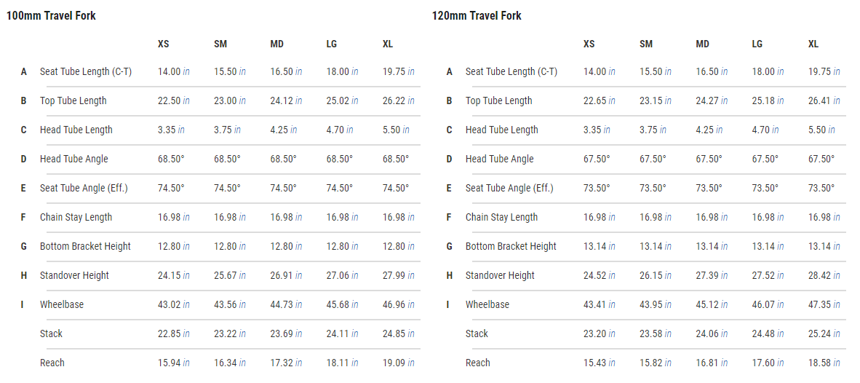Image resolution: width=860 pixels, height=383 pixels.
Task: Select Head Tube Angle label in 100mm table
Action: (73, 159)
